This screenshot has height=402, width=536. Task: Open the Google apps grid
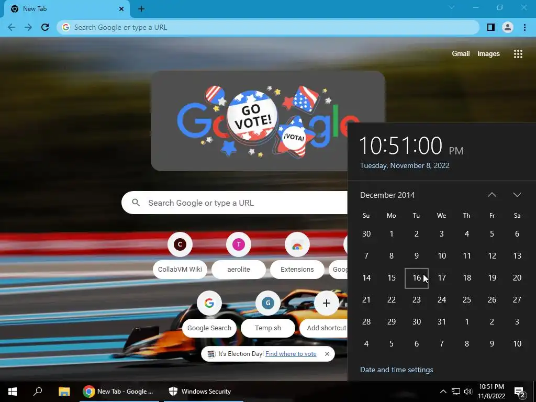click(518, 54)
